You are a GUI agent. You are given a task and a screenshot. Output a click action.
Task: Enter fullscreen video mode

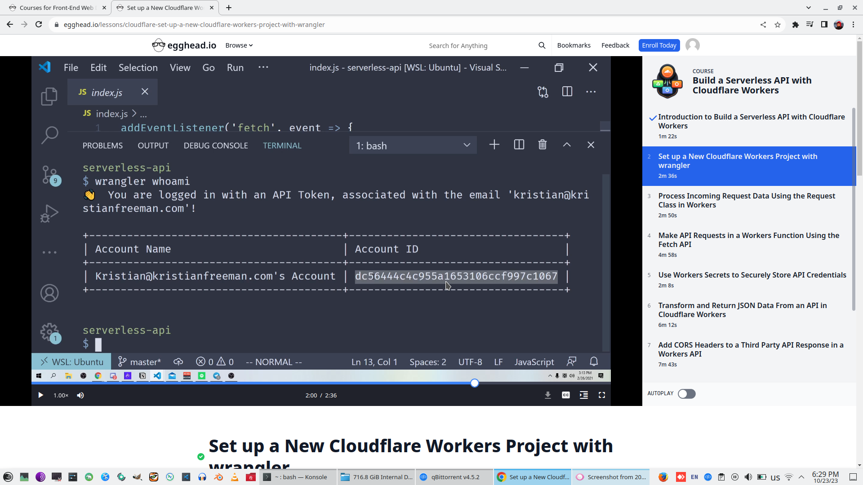(x=601, y=395)
